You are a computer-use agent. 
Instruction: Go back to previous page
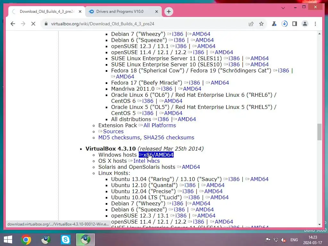13,24
